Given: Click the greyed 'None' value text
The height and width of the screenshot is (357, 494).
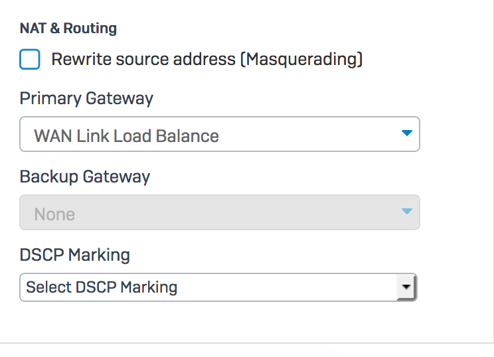Looking at the screenshot, I should click(x=54, y=214).
